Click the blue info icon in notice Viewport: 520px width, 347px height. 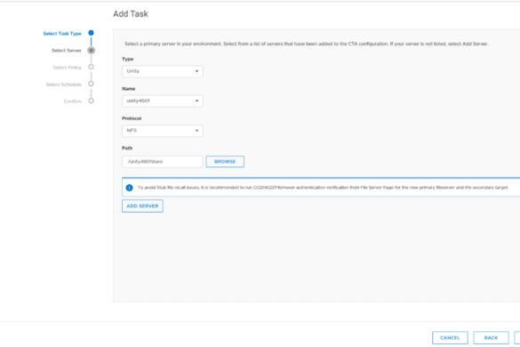(x=130, y=188)
